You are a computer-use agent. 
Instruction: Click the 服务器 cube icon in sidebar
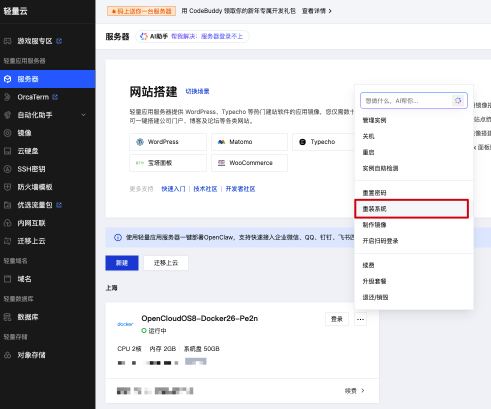click(7, 79)
